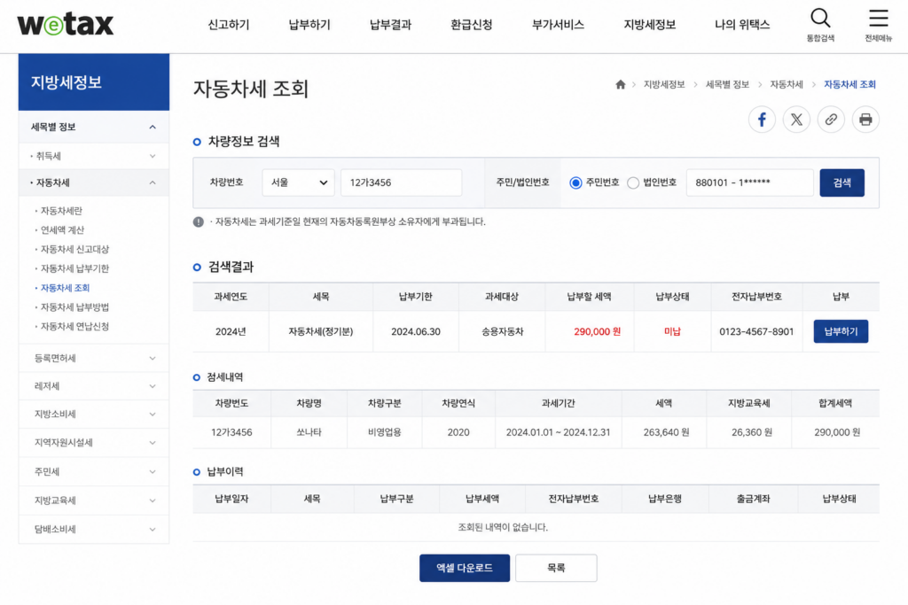Click the 지방세정보 sidebar header
Viewport: 908px width, 605px height.
(94, 82)
